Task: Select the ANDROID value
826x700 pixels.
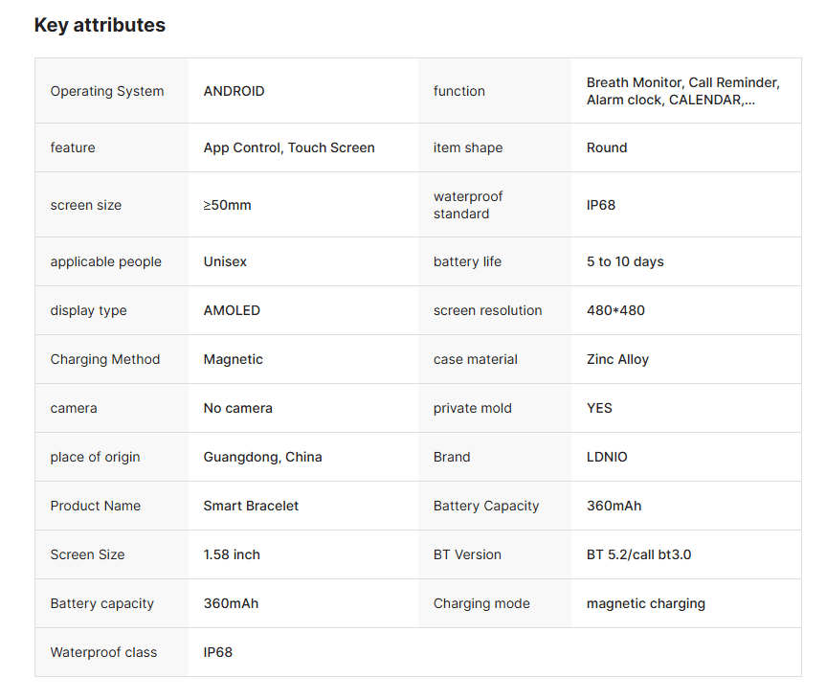Action: point(234,91)
